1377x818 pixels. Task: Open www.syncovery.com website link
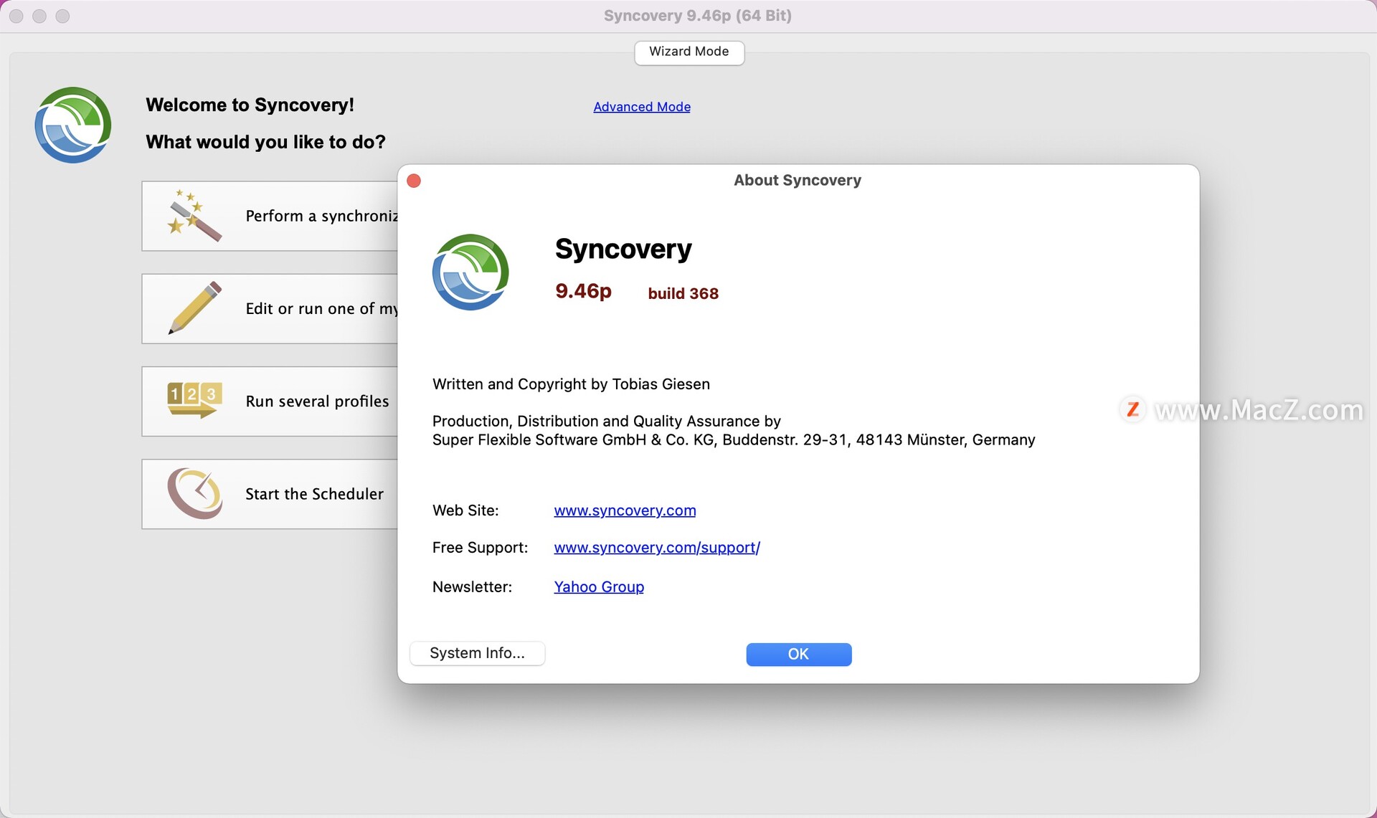(624, 510)
